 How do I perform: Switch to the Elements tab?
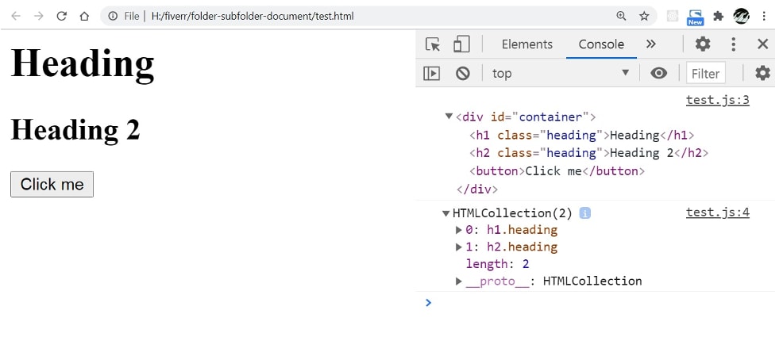526,44
